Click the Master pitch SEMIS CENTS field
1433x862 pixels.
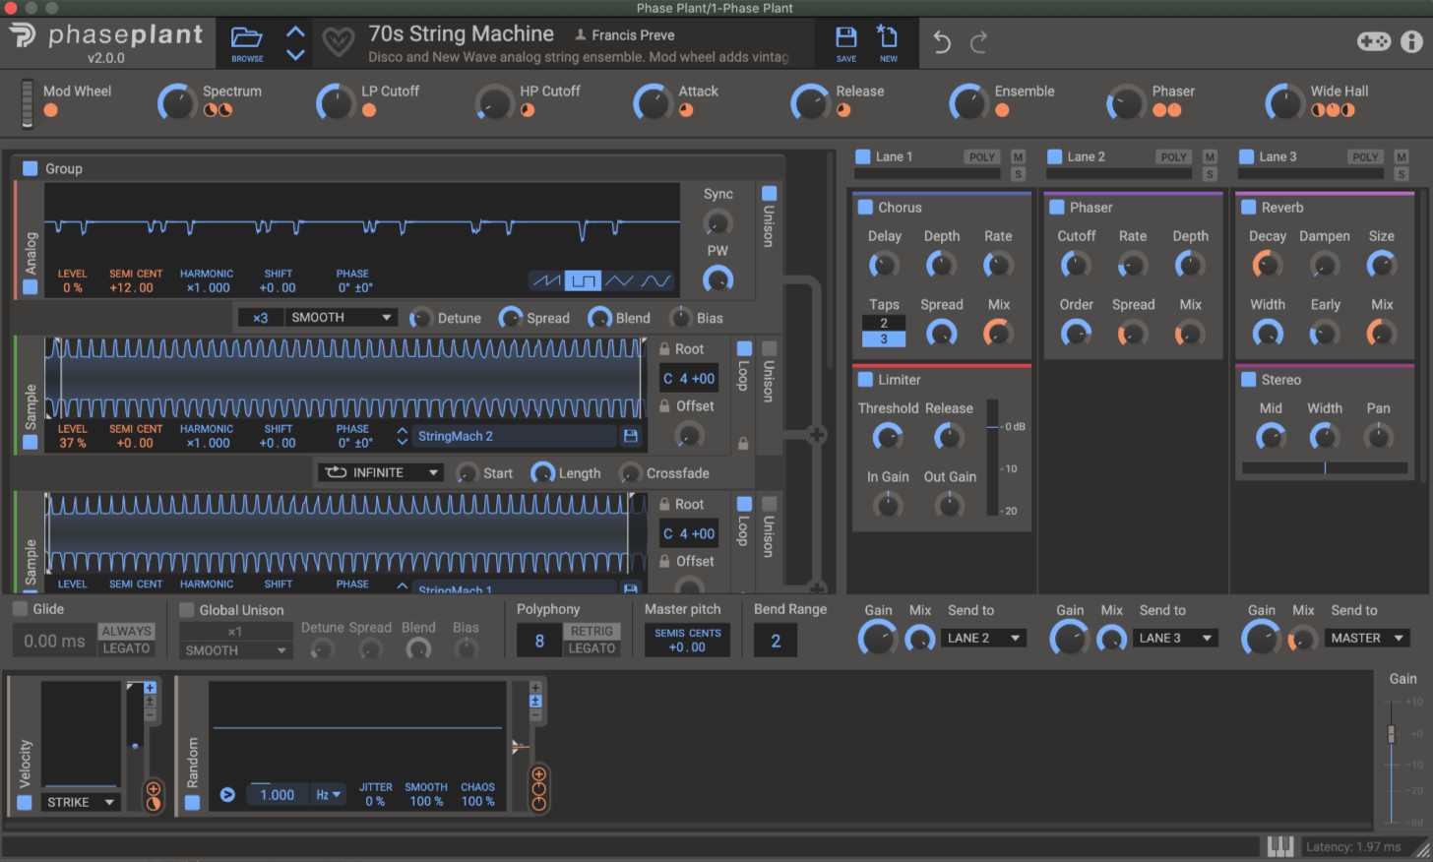688,641
